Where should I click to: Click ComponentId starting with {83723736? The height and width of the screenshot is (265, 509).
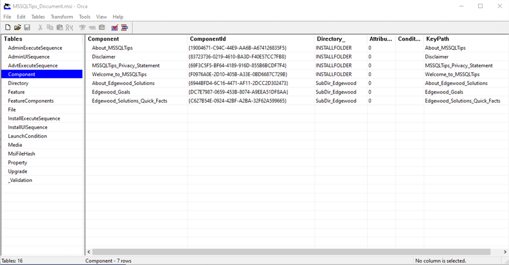pos(238,56)
